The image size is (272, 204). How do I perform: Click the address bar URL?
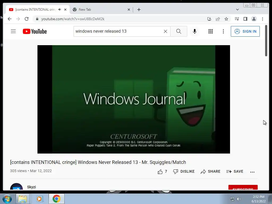pyautogui.click(x=73, y=19)
